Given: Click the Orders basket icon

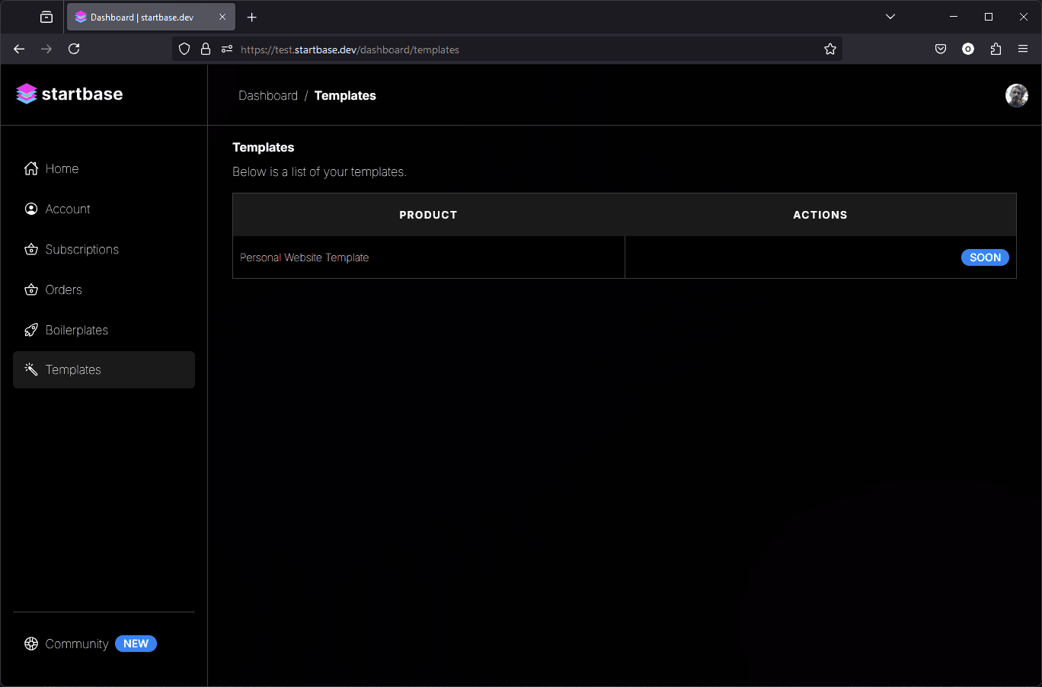Looking at the screenshot, I should (31, 289).
